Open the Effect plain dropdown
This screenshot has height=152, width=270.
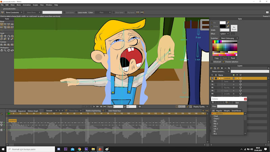tap(224, 34)
